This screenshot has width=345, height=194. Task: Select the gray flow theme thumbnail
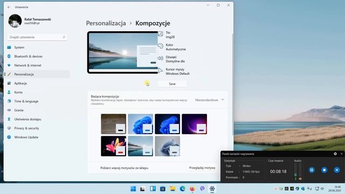coord(168,146)
